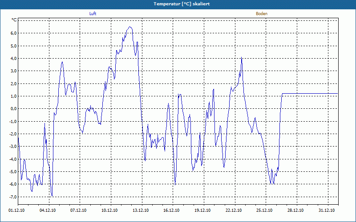Click the -4,0 y-axis value
This screenshot has width=356, height=222.
(13, 159)
